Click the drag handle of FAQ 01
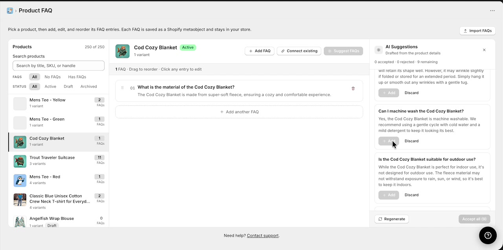This screenshot has width=503, height=250. tap(123, 88)
